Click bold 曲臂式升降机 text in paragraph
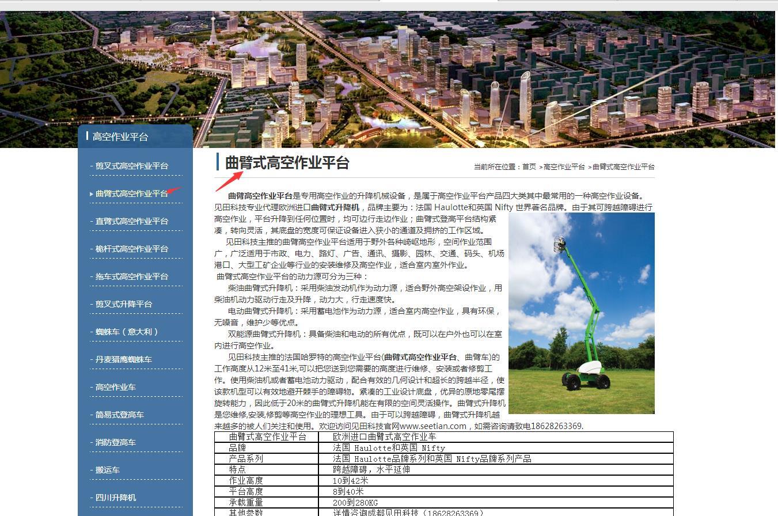This screenshot has width=778, height=516. pyautogui.click(x=335, y=207)
